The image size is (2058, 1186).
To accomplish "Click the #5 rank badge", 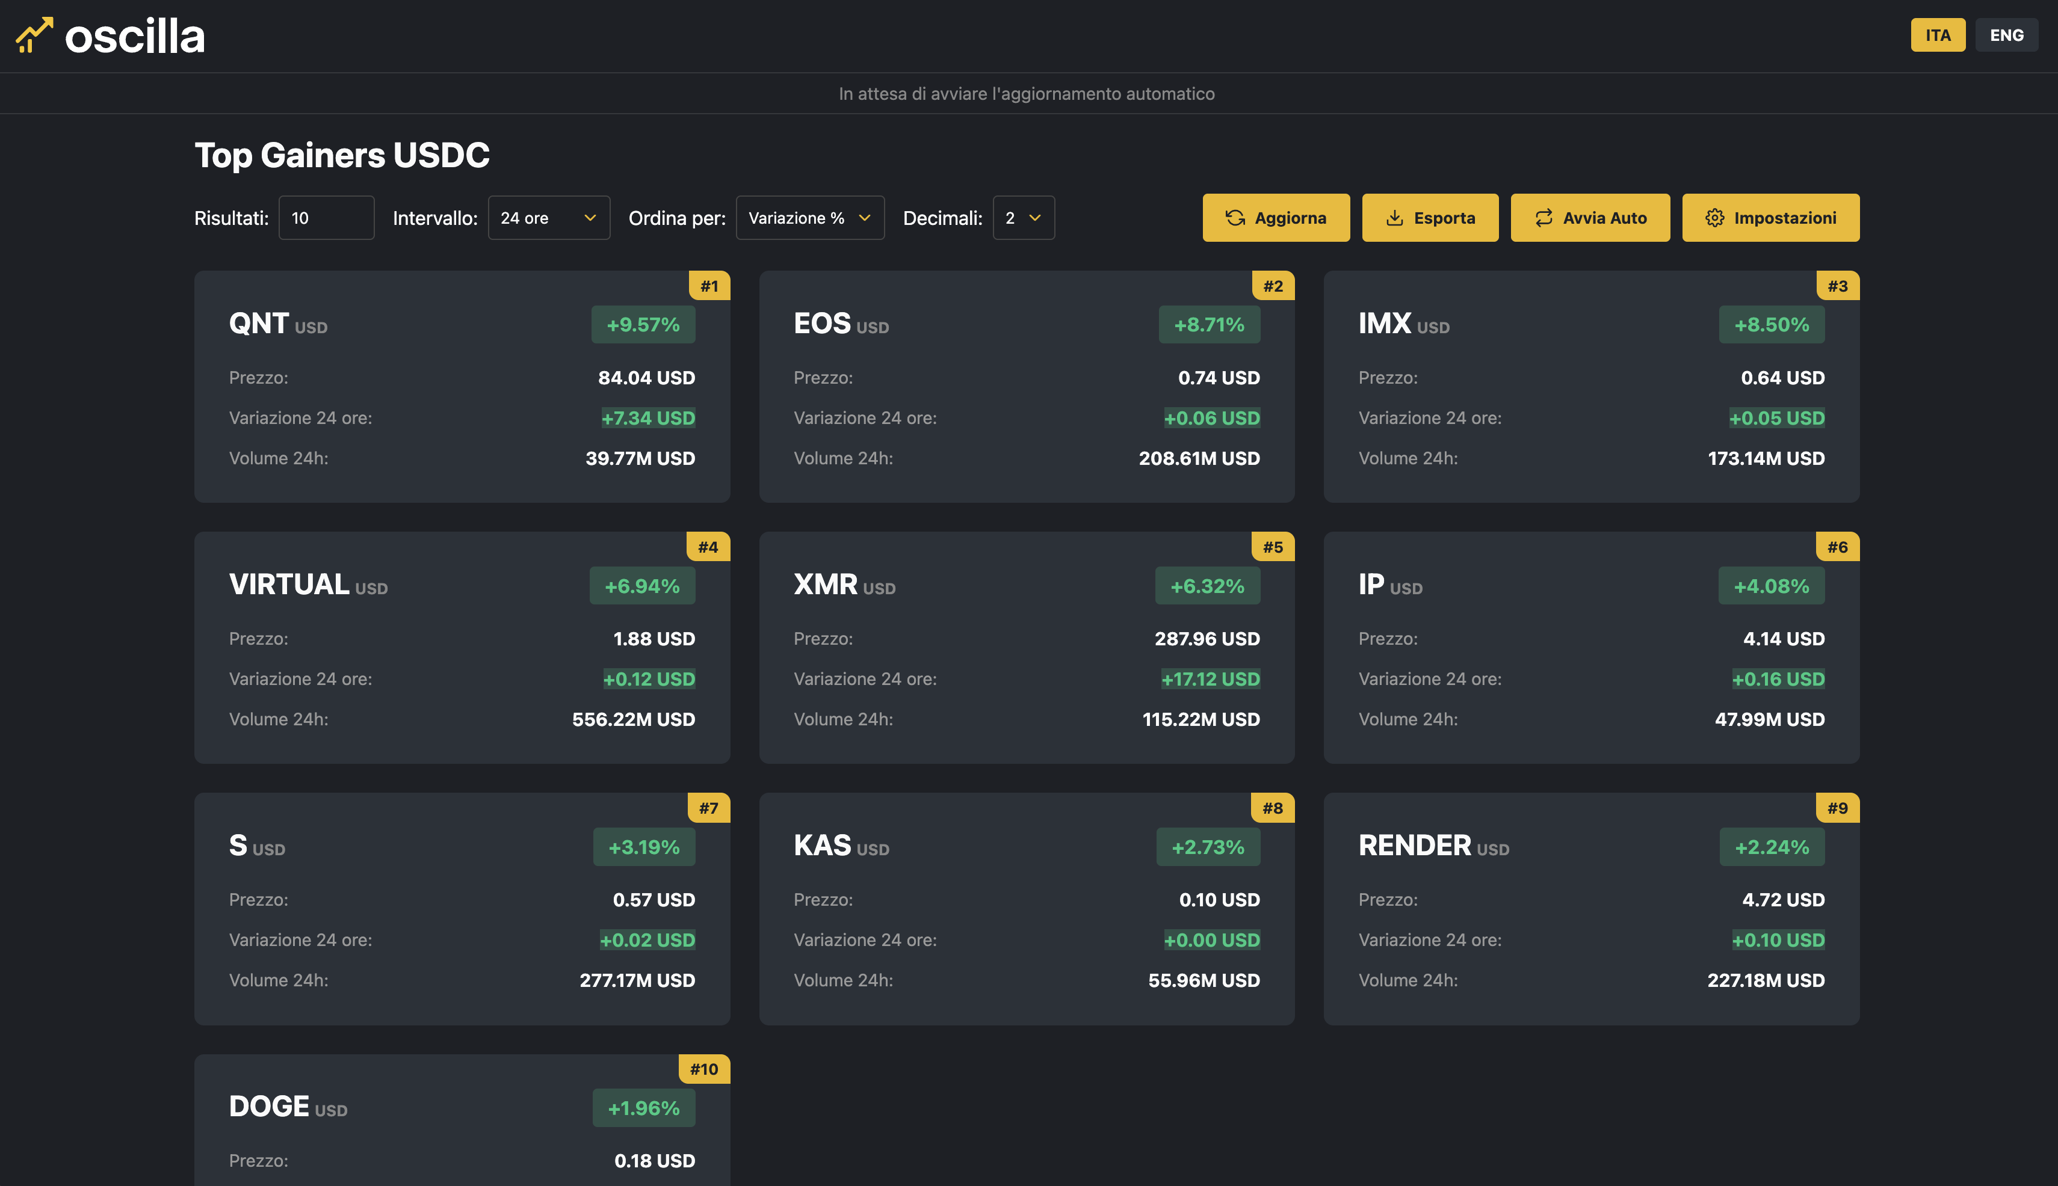I will click(1272, 545).
